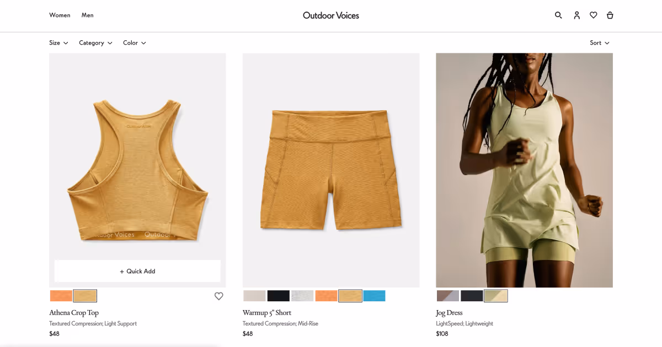This screenshot has width=662, height=347.
Task: Favorite the Athena Crop Top with heart
Action: 219,296
